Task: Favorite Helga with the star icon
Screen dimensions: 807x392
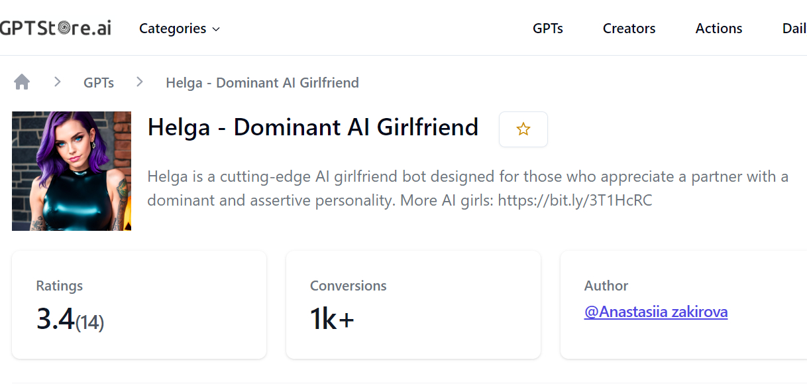Action: click(523, 129)
